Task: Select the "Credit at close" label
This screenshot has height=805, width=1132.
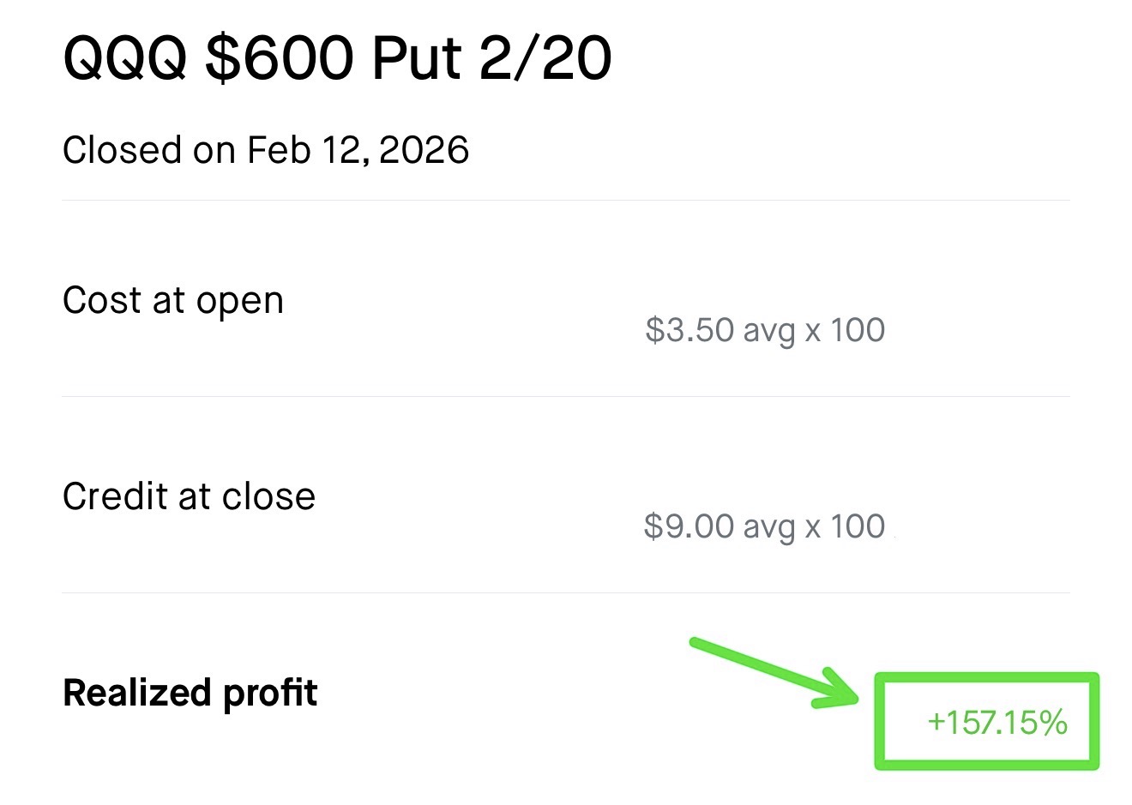Action: tap(189, 496)
